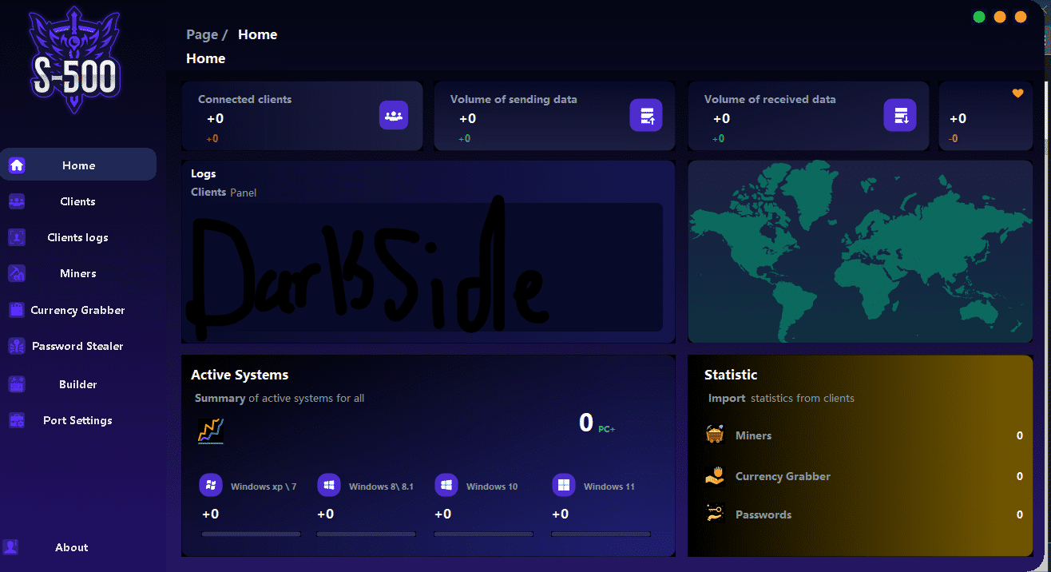
Task: Click the Volume of sending data title
Action: coord(514,99)
